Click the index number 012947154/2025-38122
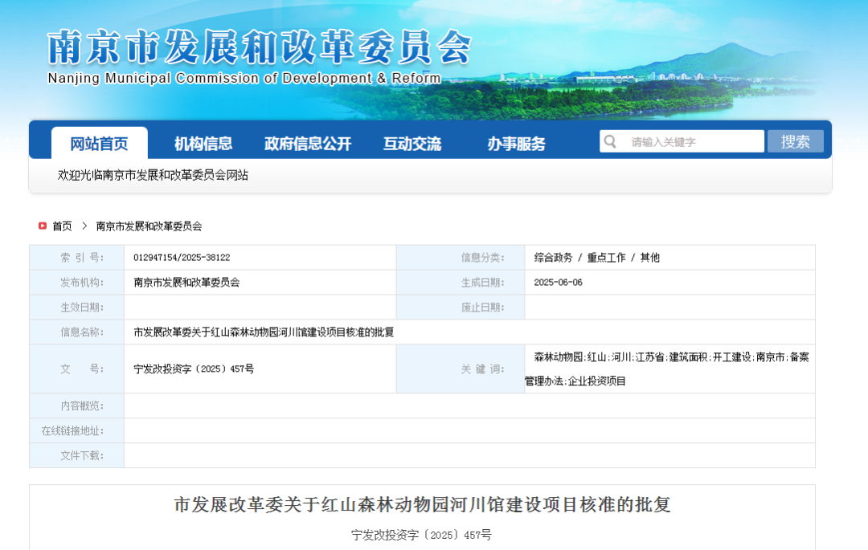 [x=182, y=258]
